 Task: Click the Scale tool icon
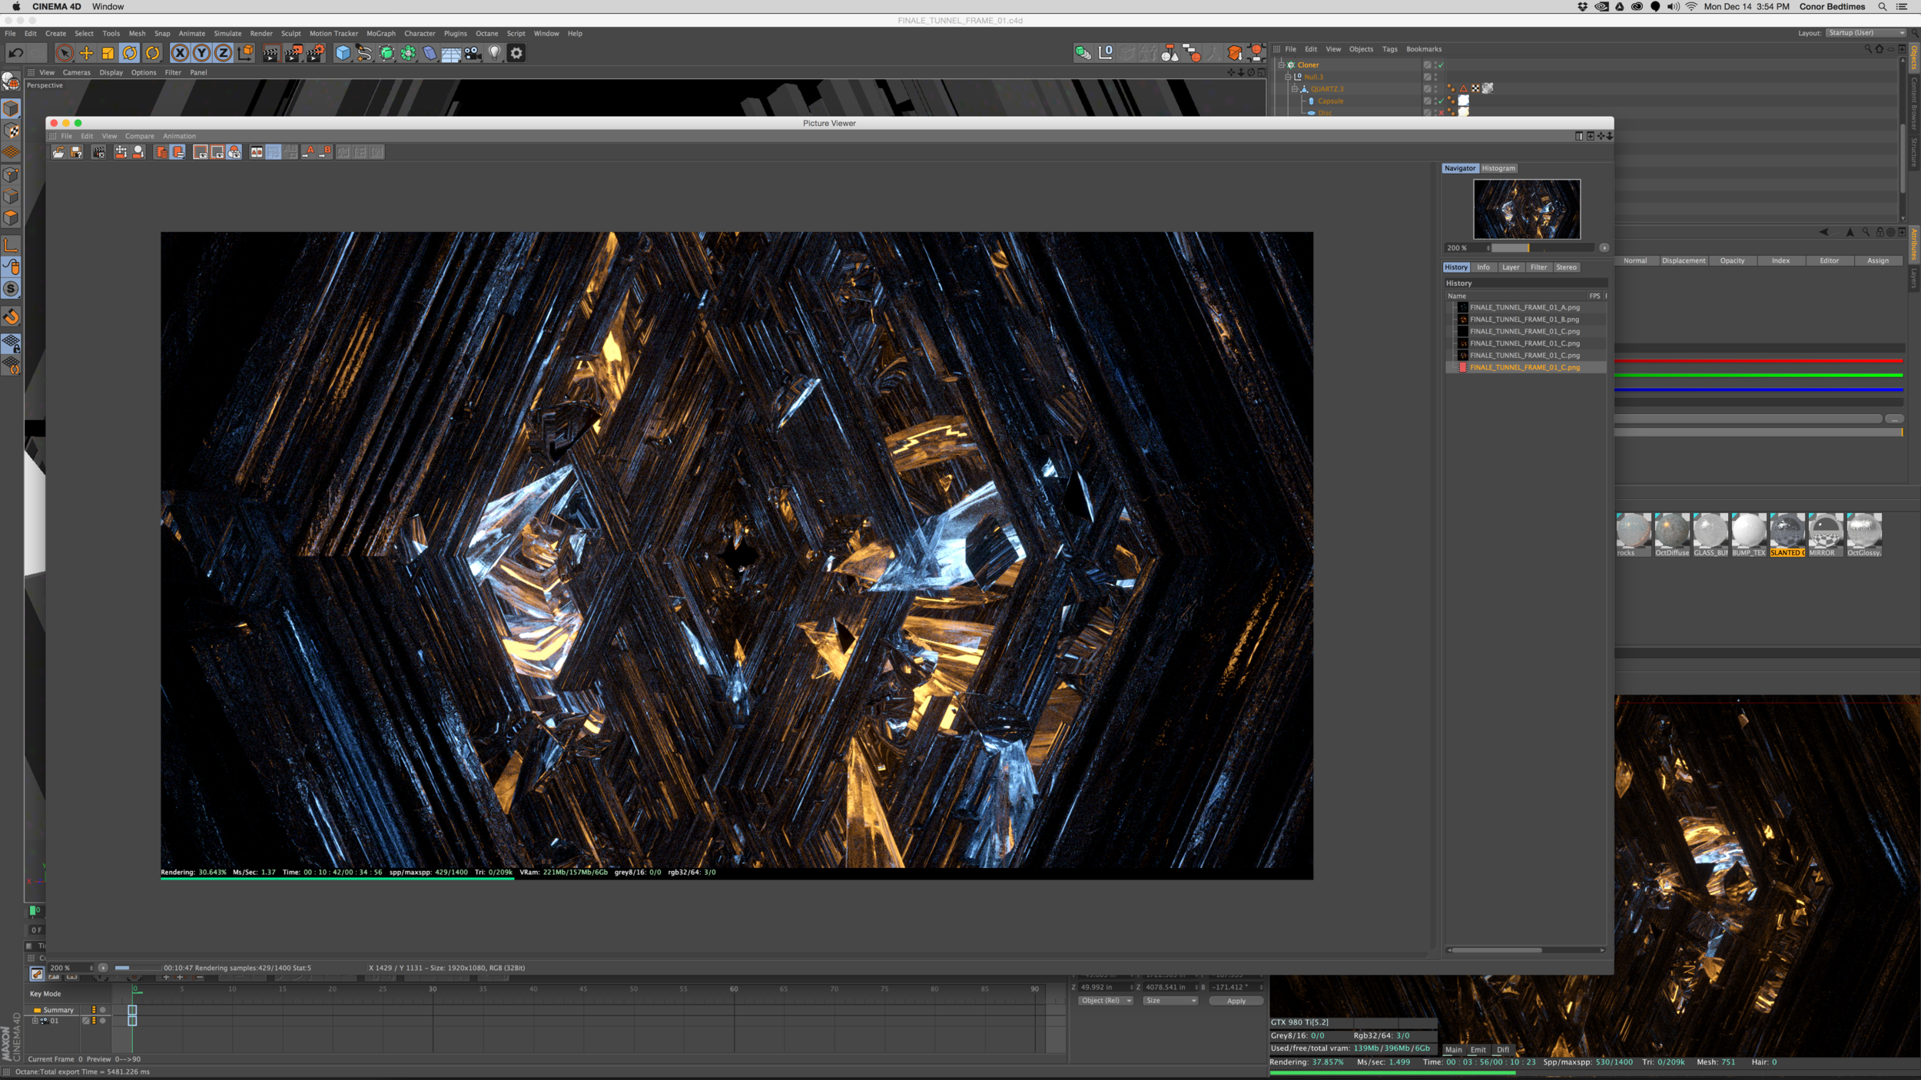108,53
